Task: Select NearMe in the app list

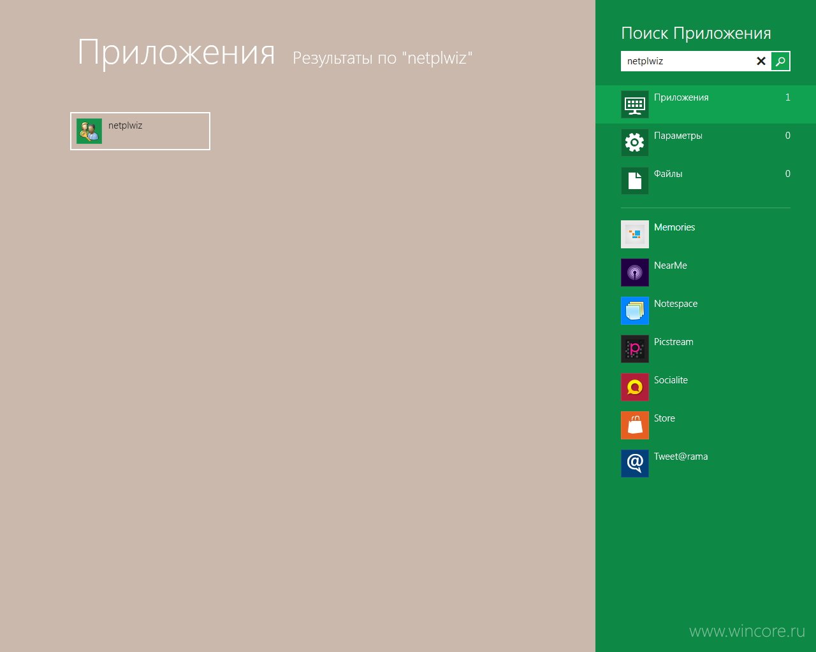Action: click(x=670, y=266)
